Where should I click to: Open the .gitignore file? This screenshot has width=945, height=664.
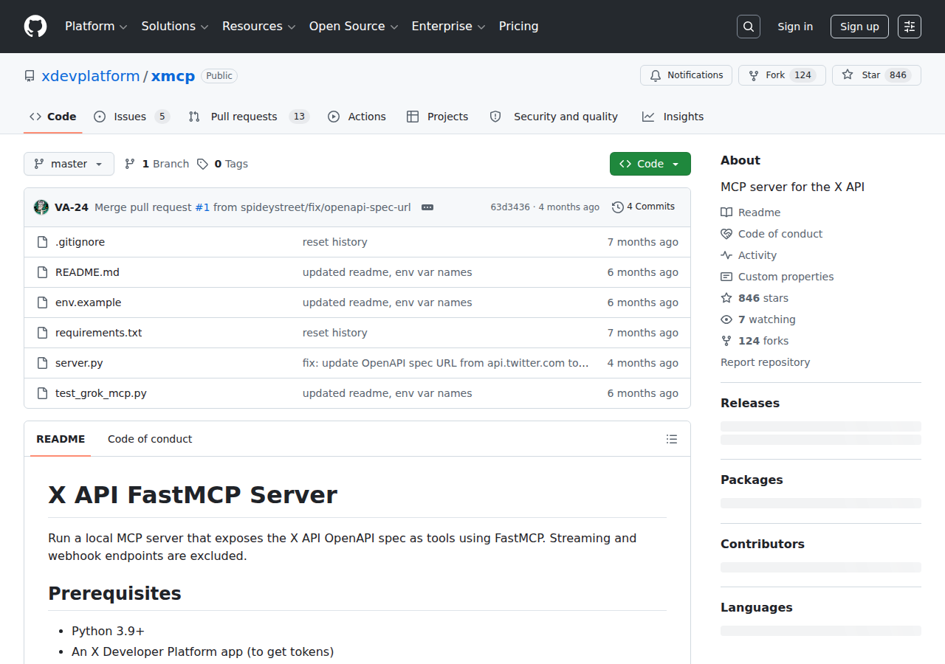[80, 242]
